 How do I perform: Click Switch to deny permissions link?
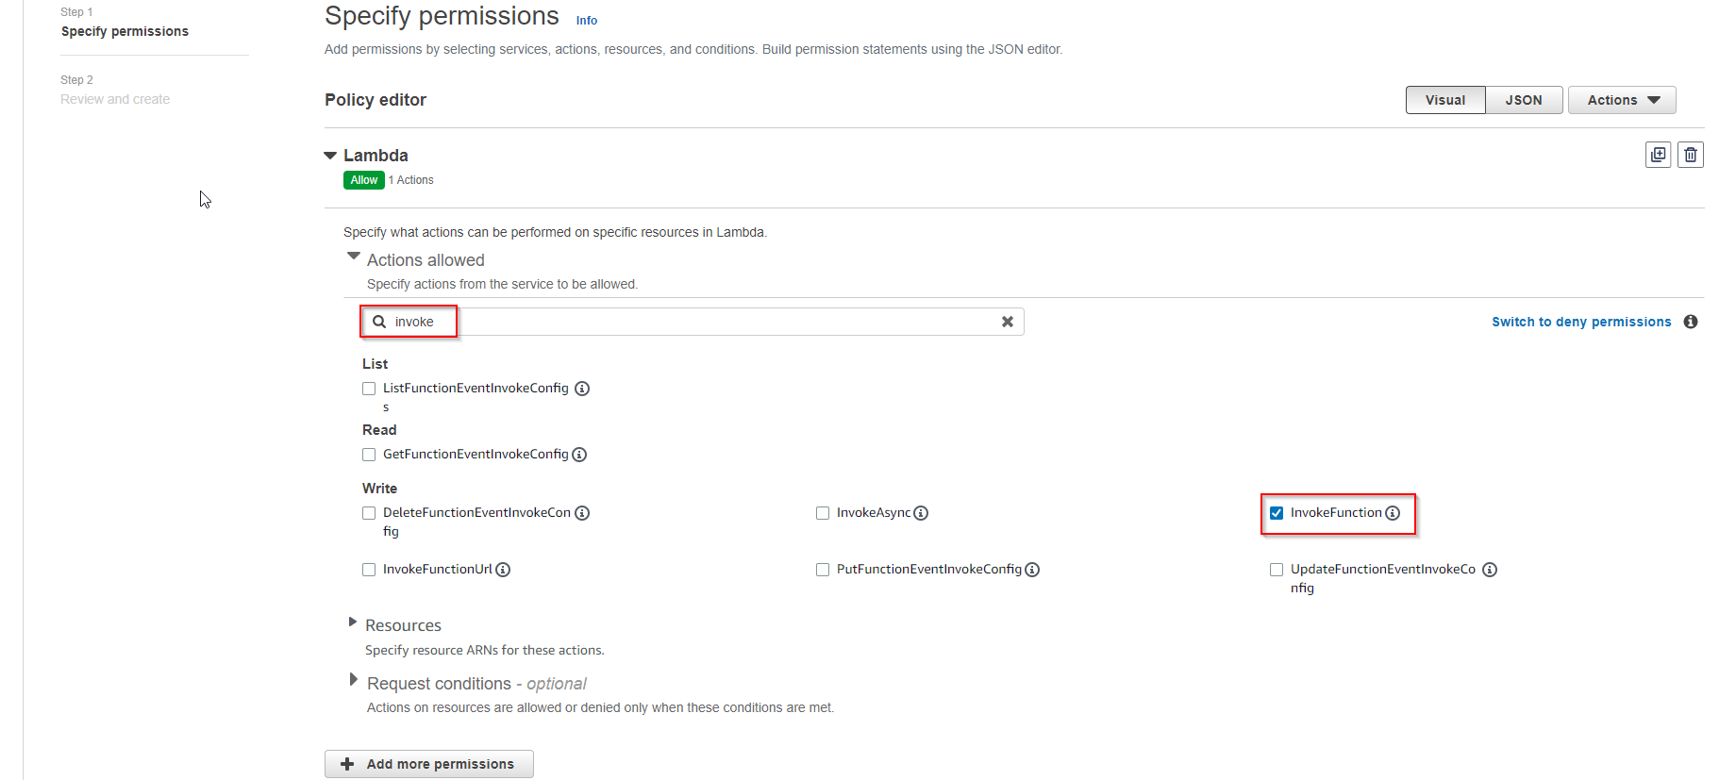(1581, 322)
